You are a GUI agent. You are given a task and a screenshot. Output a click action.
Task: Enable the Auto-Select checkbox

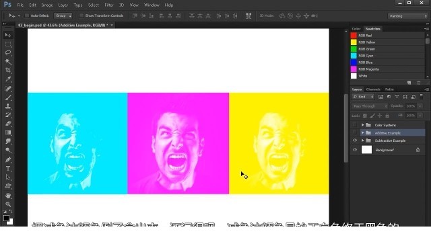pyautogui.click(x=27, y=15)
